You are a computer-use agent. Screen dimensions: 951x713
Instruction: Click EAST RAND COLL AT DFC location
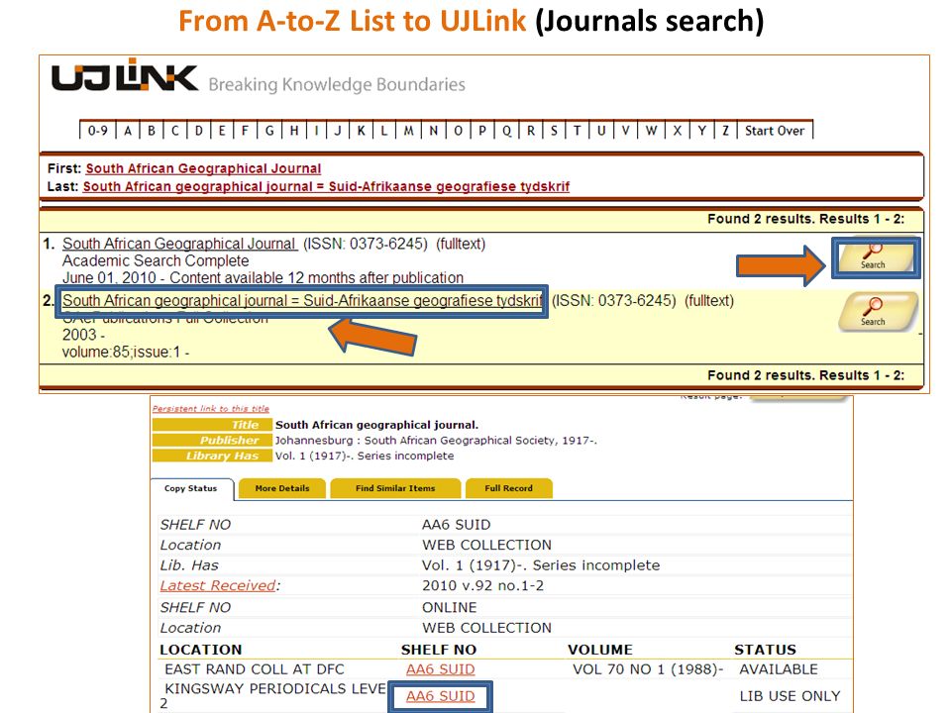click(x=255, y=669)
